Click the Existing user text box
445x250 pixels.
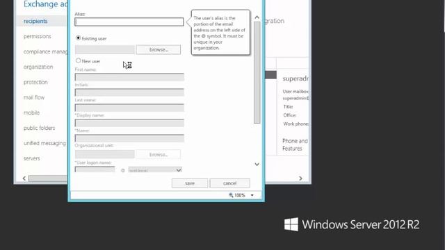[x=105, y=49]
